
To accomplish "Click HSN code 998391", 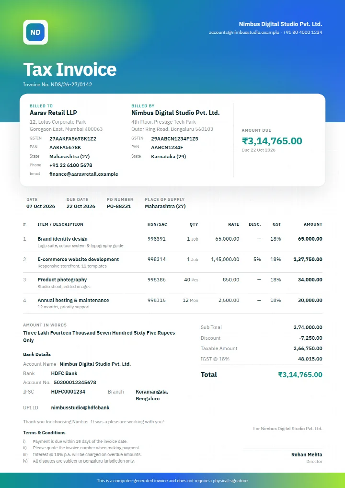I will coord(157,239).
